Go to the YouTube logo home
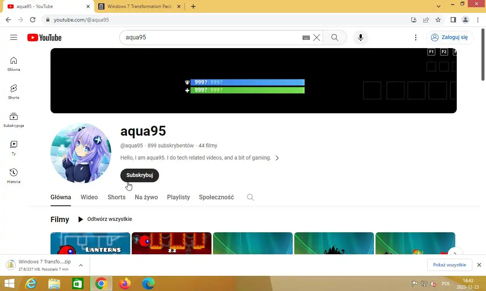This screenshot has width=486, height=291. 44,38
